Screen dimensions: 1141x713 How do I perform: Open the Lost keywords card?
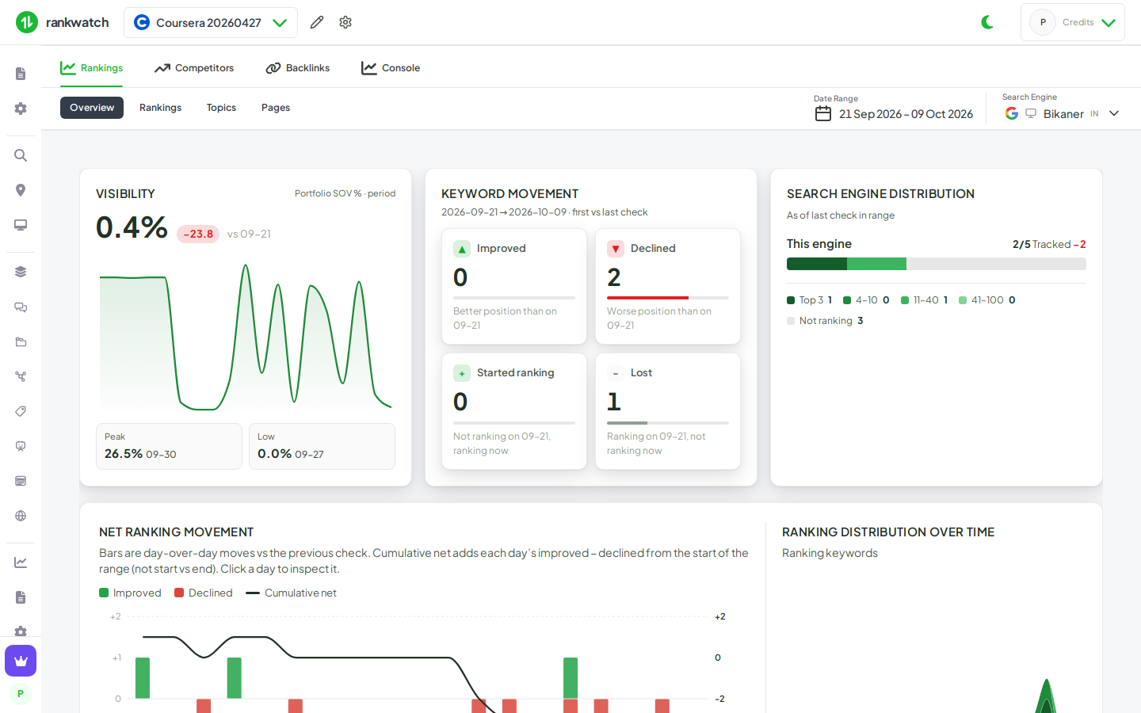pos(668,411)
